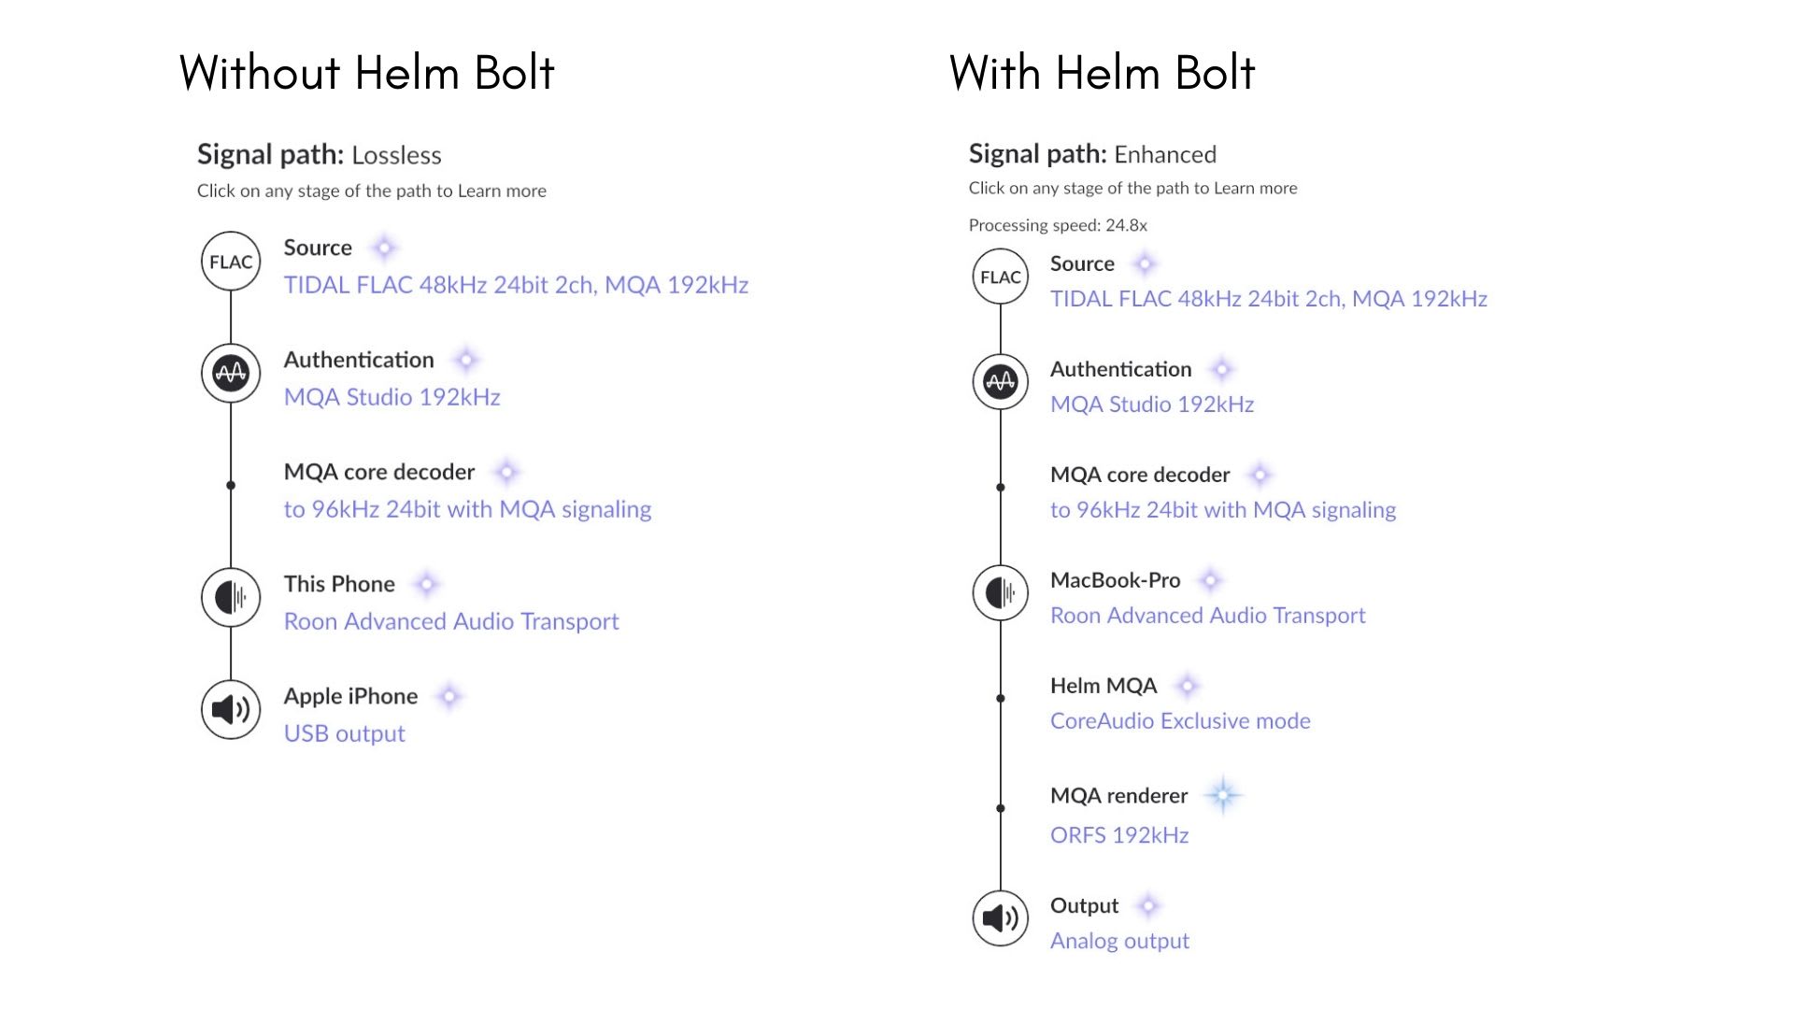
Task: Click right Roon Advanced Audio Transport link
Action: pyautogui.click(x=1207, y=616)
